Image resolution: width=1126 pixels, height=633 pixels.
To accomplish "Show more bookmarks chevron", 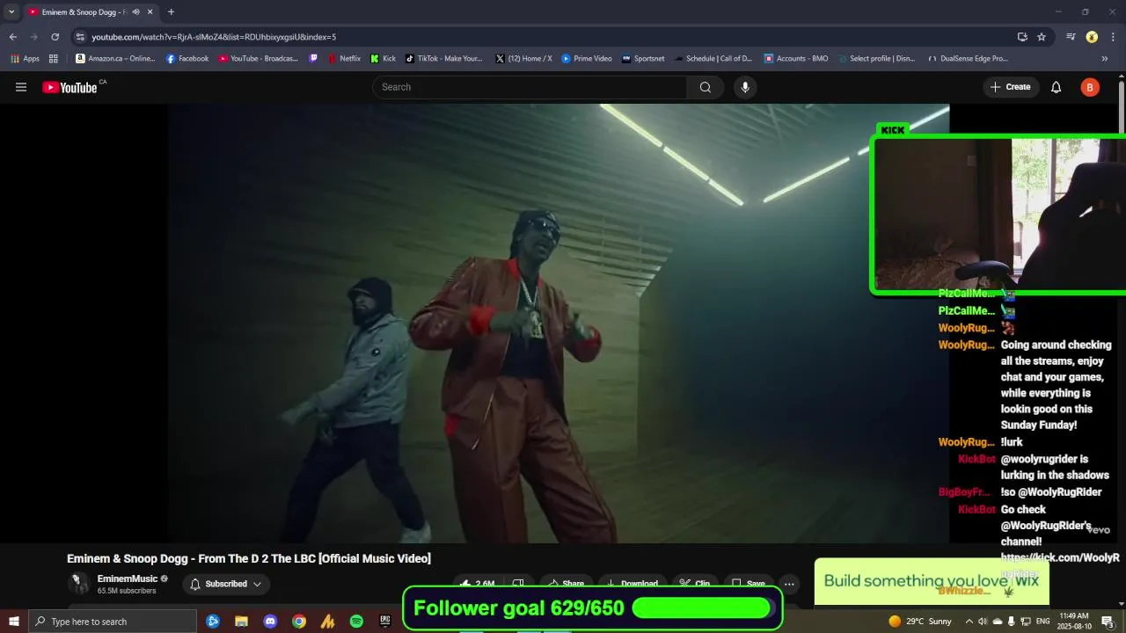I will 1105,59.
